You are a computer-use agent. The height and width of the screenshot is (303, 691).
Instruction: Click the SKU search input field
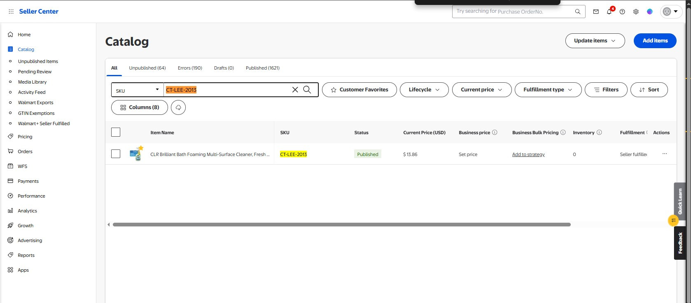(227, 90)
